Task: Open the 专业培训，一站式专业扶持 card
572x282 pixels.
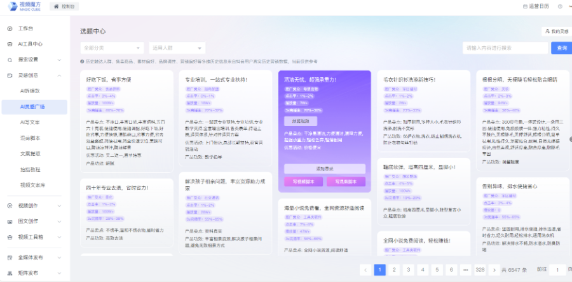Action: click(226, 119)
